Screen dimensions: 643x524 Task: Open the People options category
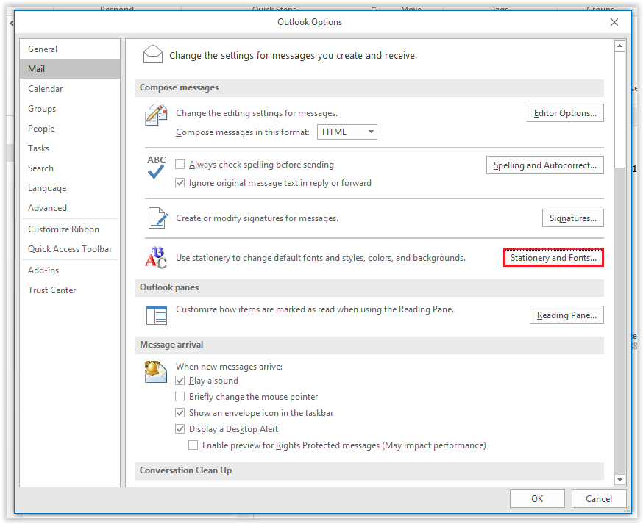pyautogui.click(x=70, y=129)
